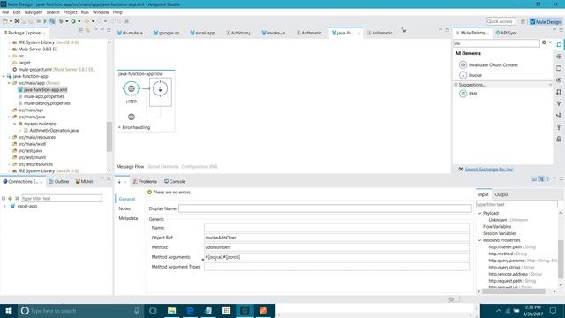This screenshot has width=565, height=318.
Task: Open the Project menu
Action: [x=71, y=12]
